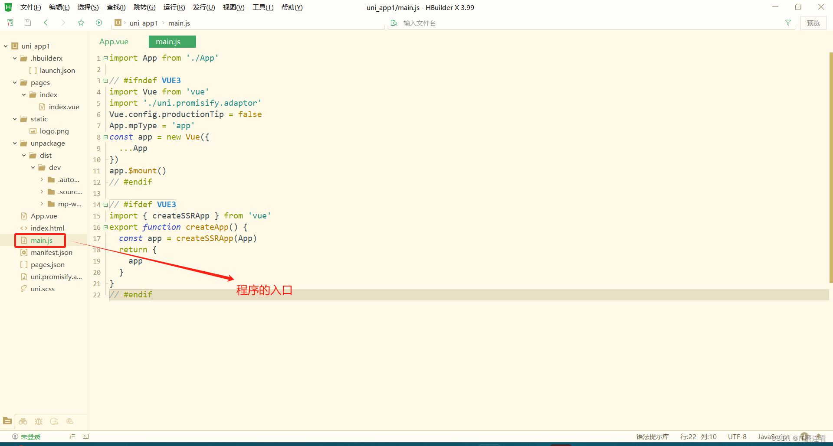
Task: Click the 语法提示库 status entry
Action: pyautogui.click(x=653, y=436)
